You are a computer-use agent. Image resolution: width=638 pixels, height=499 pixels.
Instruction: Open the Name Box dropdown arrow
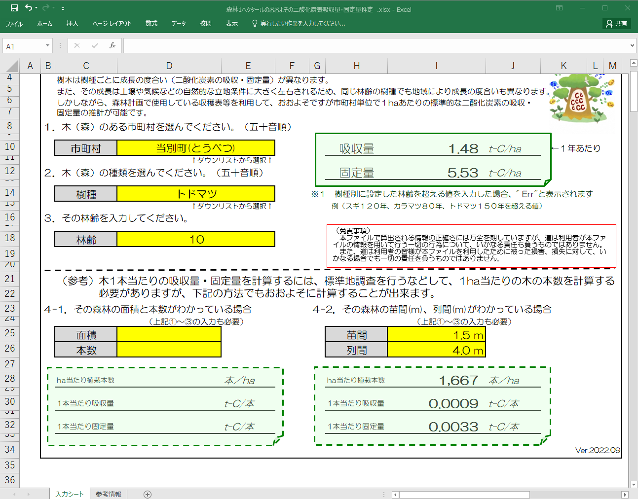pos(47,45)
